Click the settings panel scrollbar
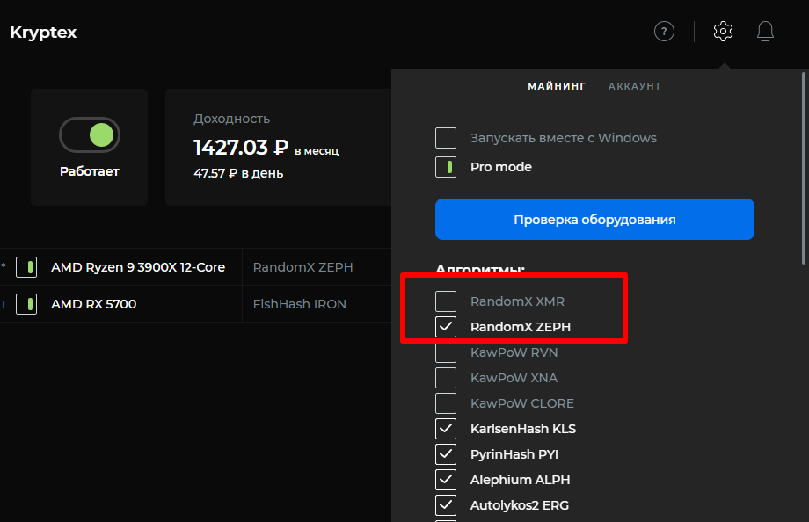The image size is (809, 522). point(804,169)
